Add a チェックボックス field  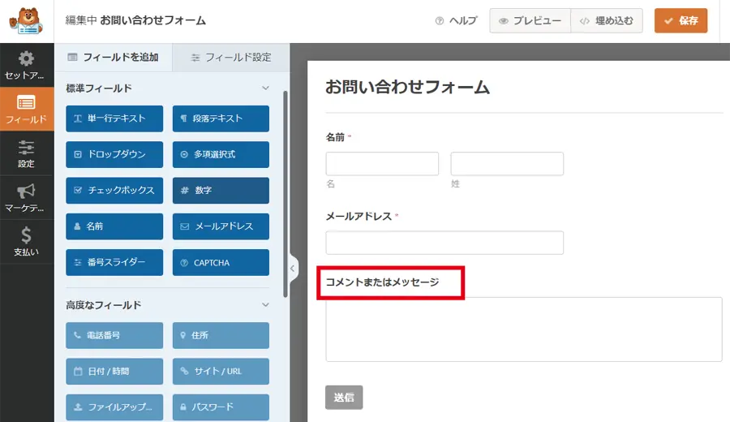(x=114, y=190)
